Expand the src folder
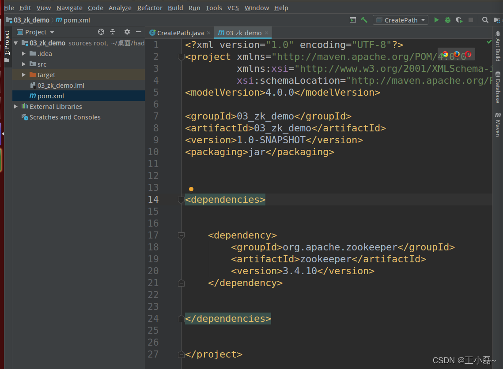This screenshot has width=503, height=369. pyautogui.click(x=24, y=64)
